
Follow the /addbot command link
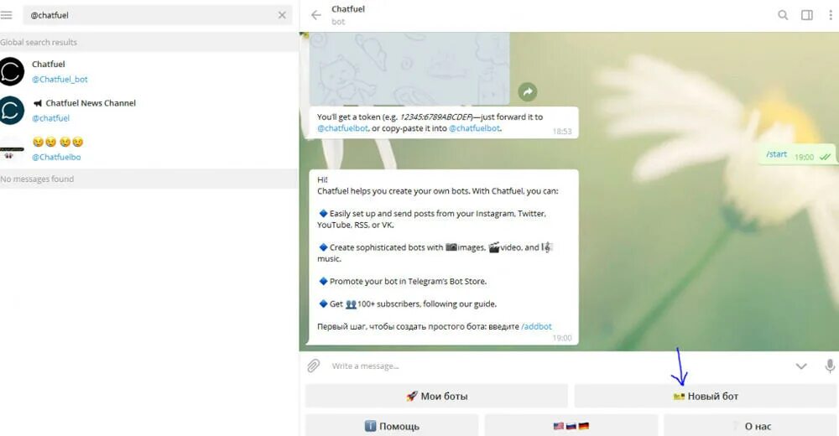[x=536, y=326]
